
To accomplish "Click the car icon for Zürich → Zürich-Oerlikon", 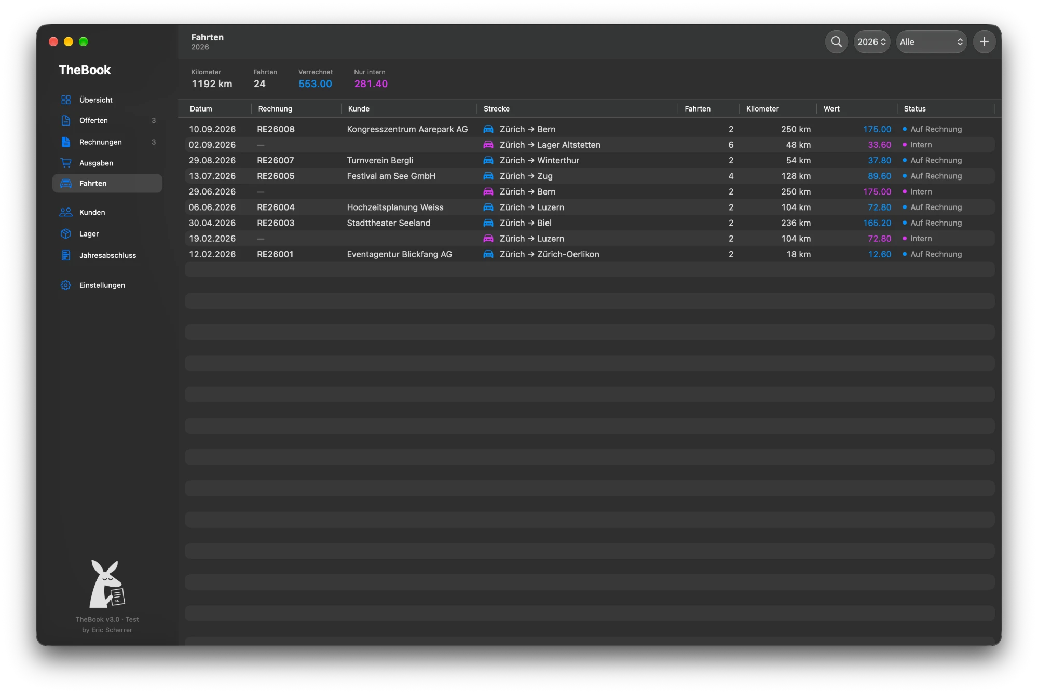I will pos(488,254).
